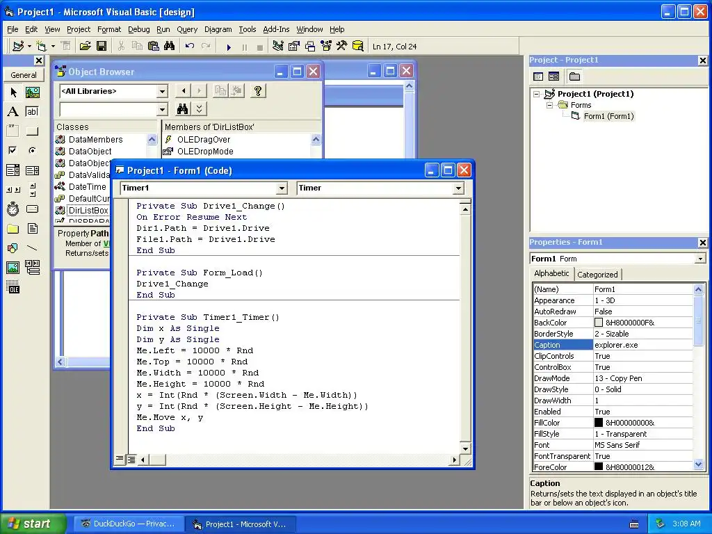Screen dimensions: 712x534
Task: Open the Add Form dropdown arrow
Action: coord(53,47)
